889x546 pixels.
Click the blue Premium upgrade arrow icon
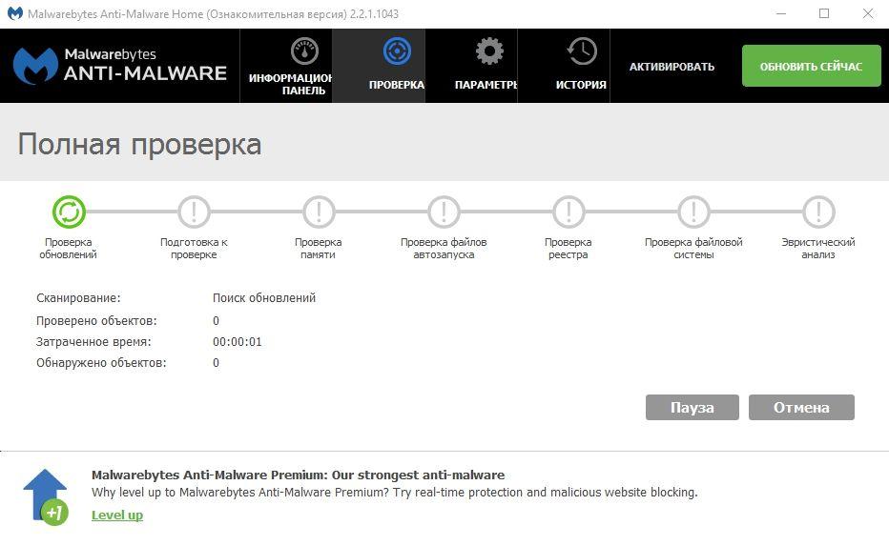click(47, 495)
